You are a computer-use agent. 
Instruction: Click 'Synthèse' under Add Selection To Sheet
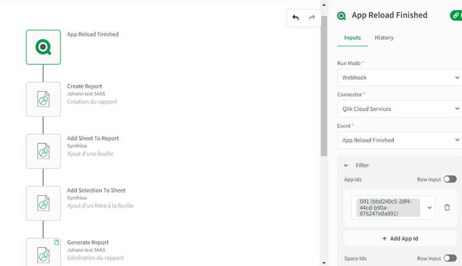pos(77,198)
